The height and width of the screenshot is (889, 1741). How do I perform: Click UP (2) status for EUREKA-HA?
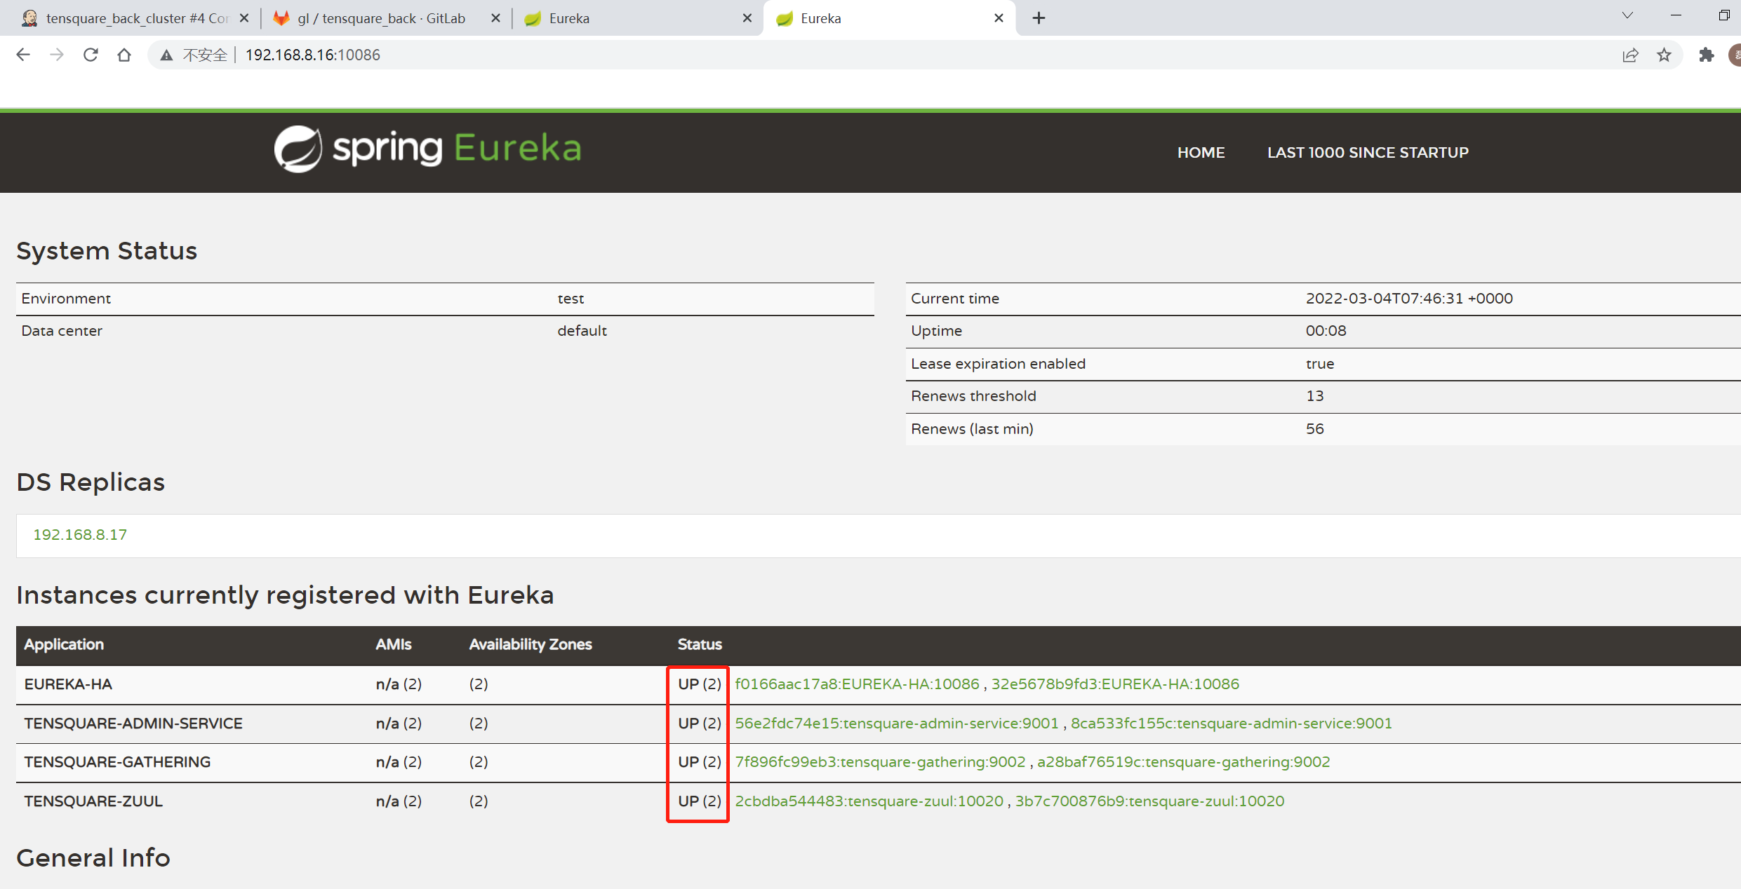[699, 684]
